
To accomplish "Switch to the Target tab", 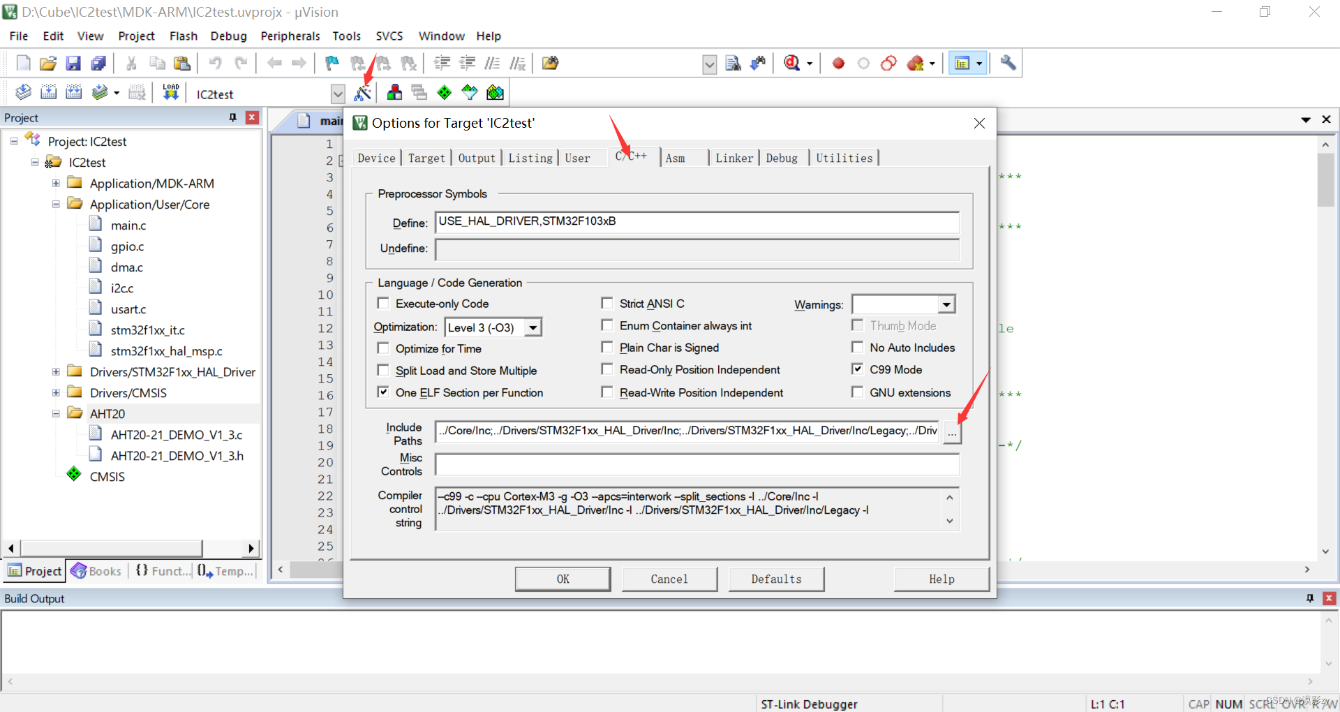I will [426, 158].
